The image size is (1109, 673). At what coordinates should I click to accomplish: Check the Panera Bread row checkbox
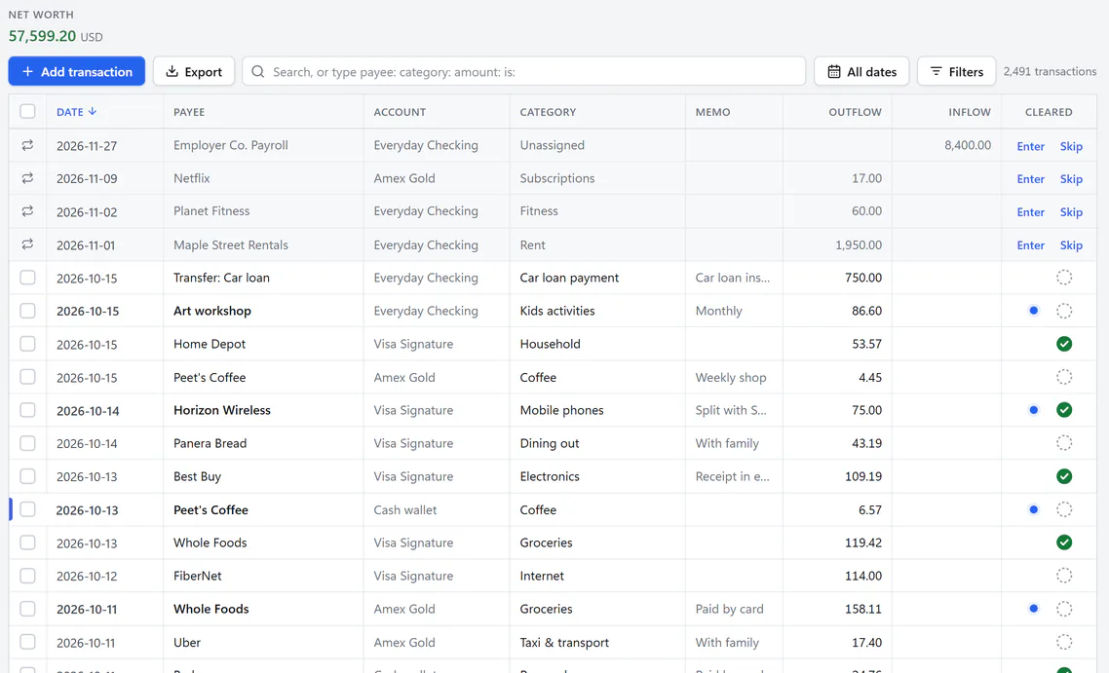pyautogui.click(x=27, y=443)
